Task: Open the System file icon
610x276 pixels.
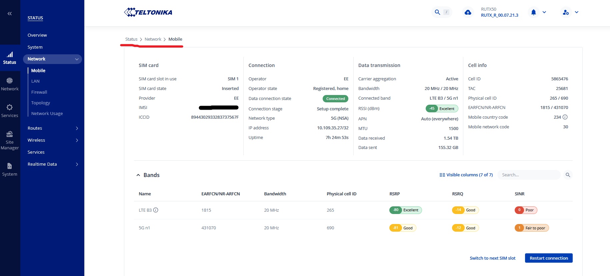Action: (10, 166)
